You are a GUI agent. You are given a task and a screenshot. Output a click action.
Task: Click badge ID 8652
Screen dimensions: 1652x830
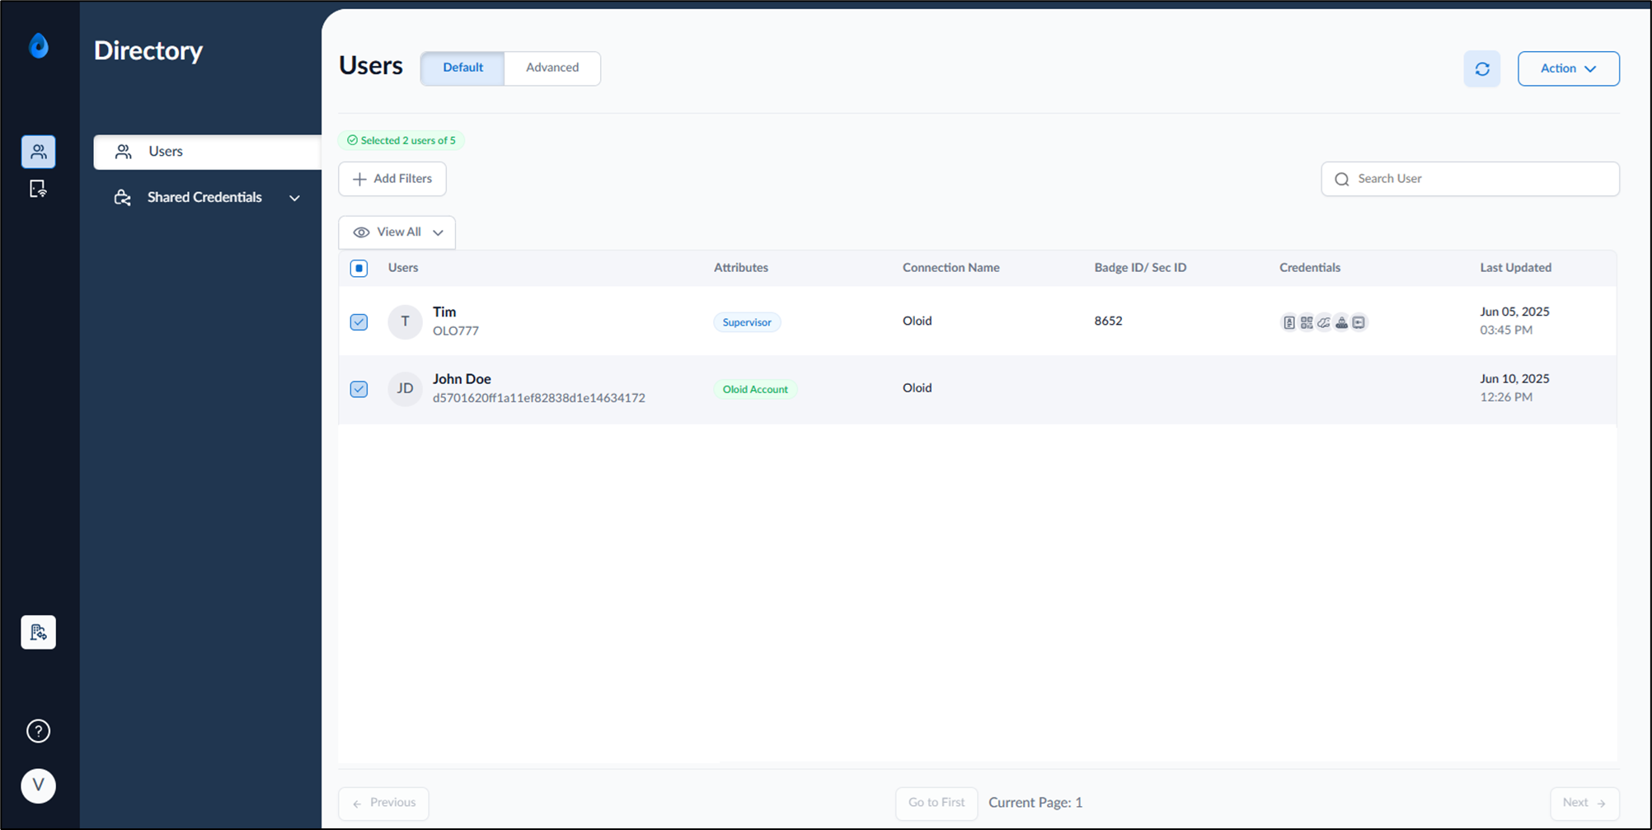[1108, 321]
